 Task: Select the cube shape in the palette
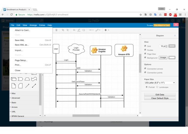pyautogui.click(x=14, y=79)
